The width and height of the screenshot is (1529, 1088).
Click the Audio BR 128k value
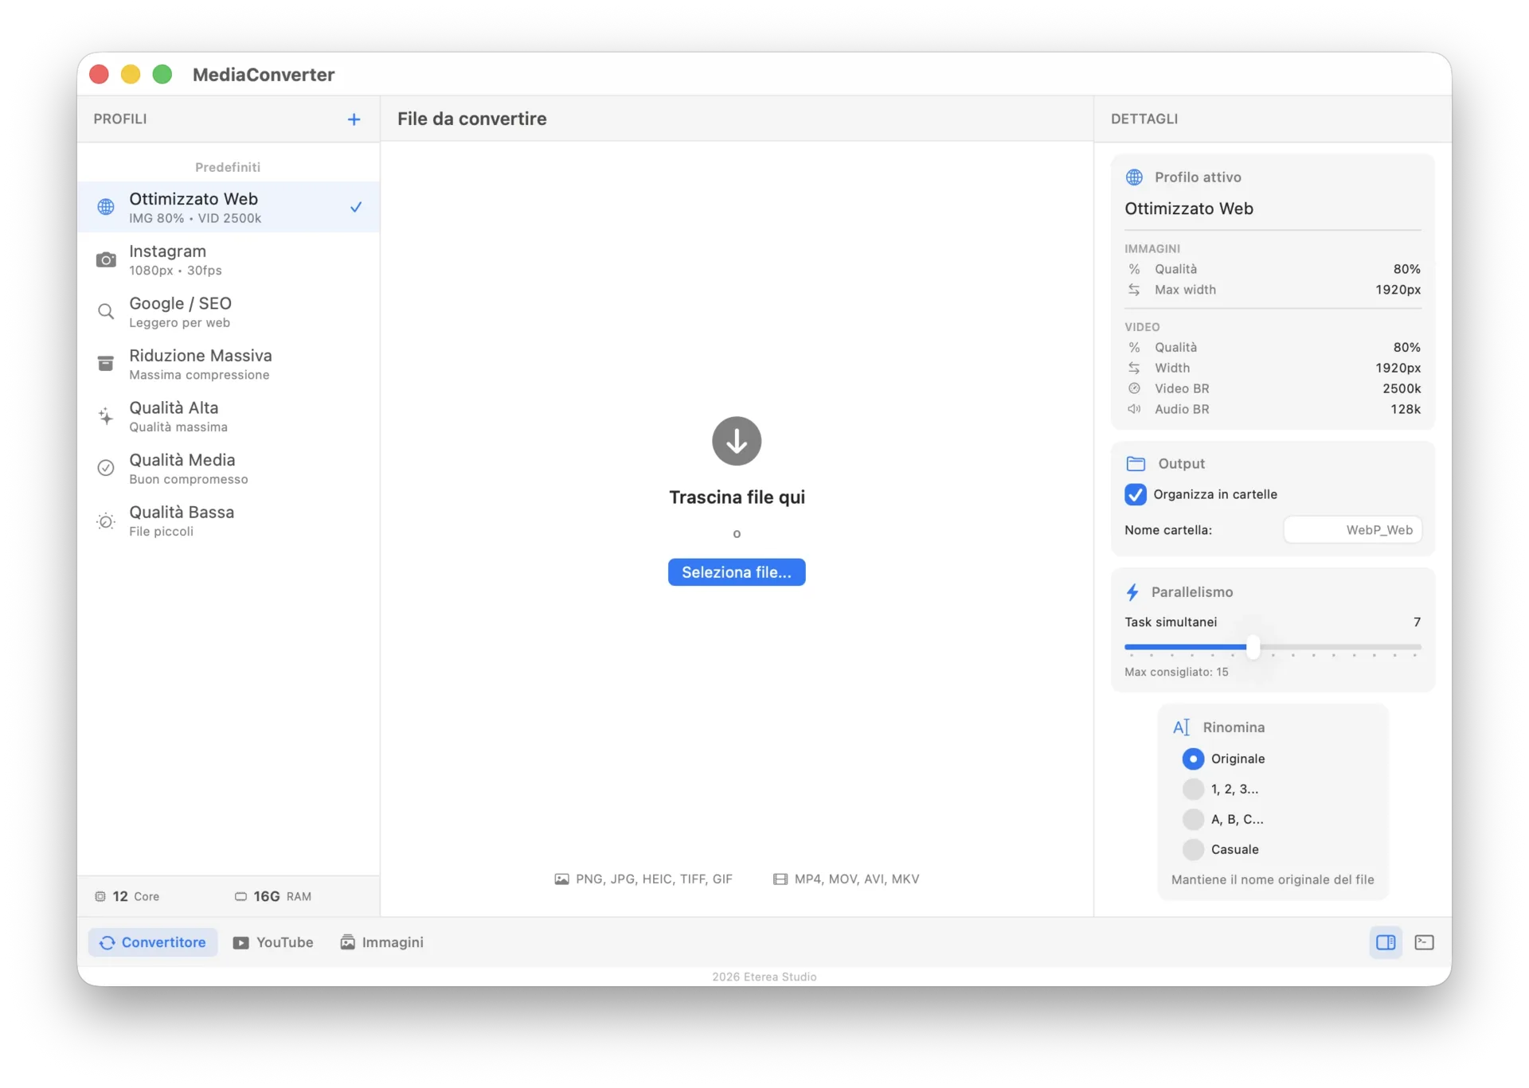[1406, 409]
